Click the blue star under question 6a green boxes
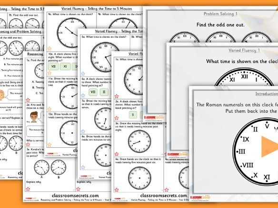This screenshot has height=208, width=278. pos(83,95)
